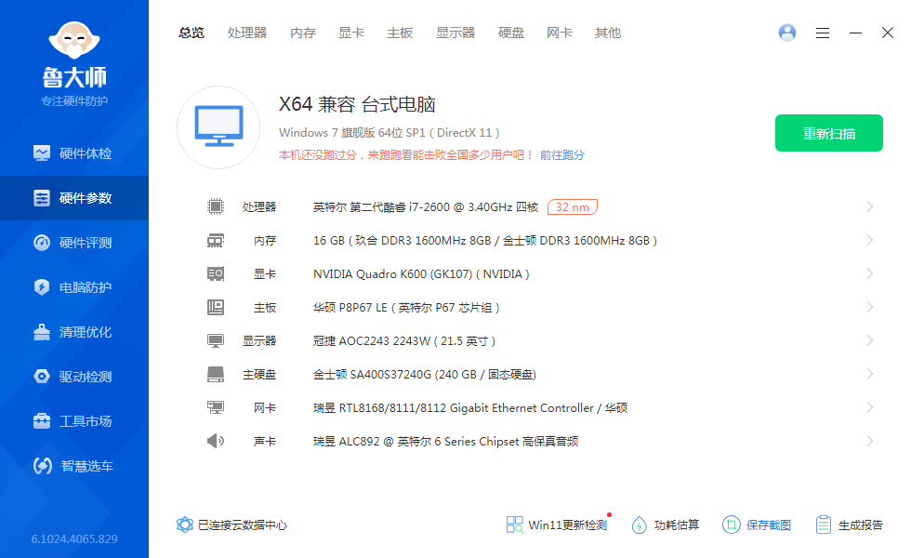Click 生成报告 to generate report
Image resolution: width=911 pixels, height=558 pixels.
(849, 525)
